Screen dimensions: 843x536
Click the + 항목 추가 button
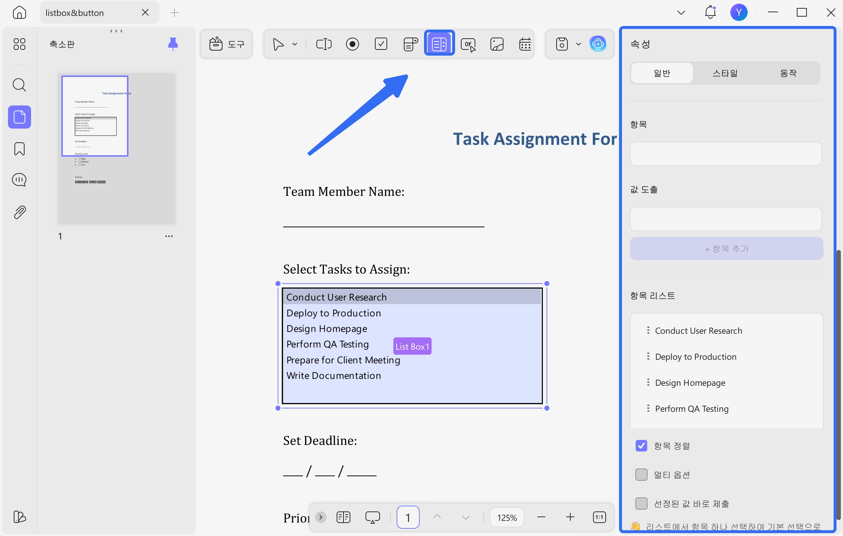point(726,248)
